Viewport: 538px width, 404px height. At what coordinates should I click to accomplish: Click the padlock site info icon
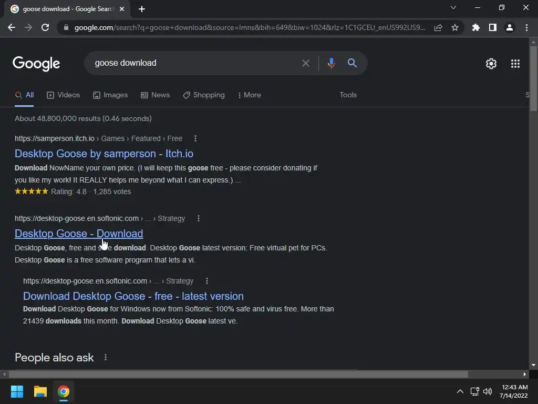pyautogui.click(x=66, y=27)
